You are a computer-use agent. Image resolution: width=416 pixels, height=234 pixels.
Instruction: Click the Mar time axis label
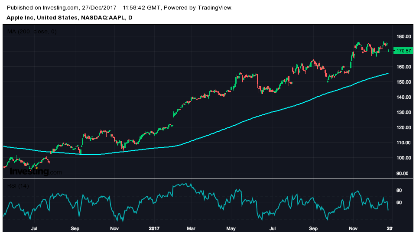(x=191, y=228)
